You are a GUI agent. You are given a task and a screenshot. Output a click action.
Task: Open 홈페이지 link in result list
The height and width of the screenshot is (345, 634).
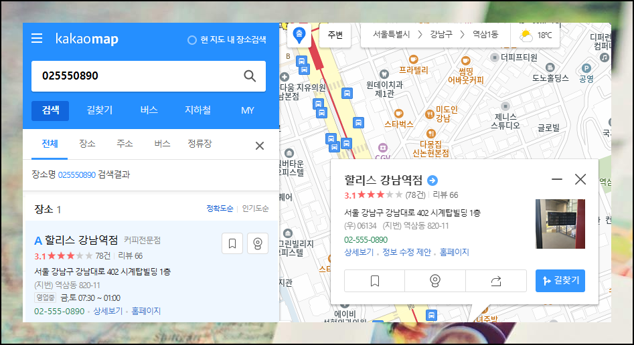click(x=146, y=311)
